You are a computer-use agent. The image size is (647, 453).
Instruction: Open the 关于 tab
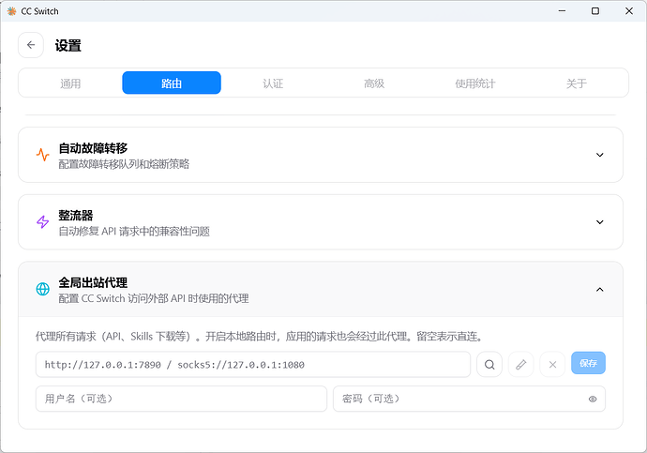pyautogui.click(x=576, y=83)
